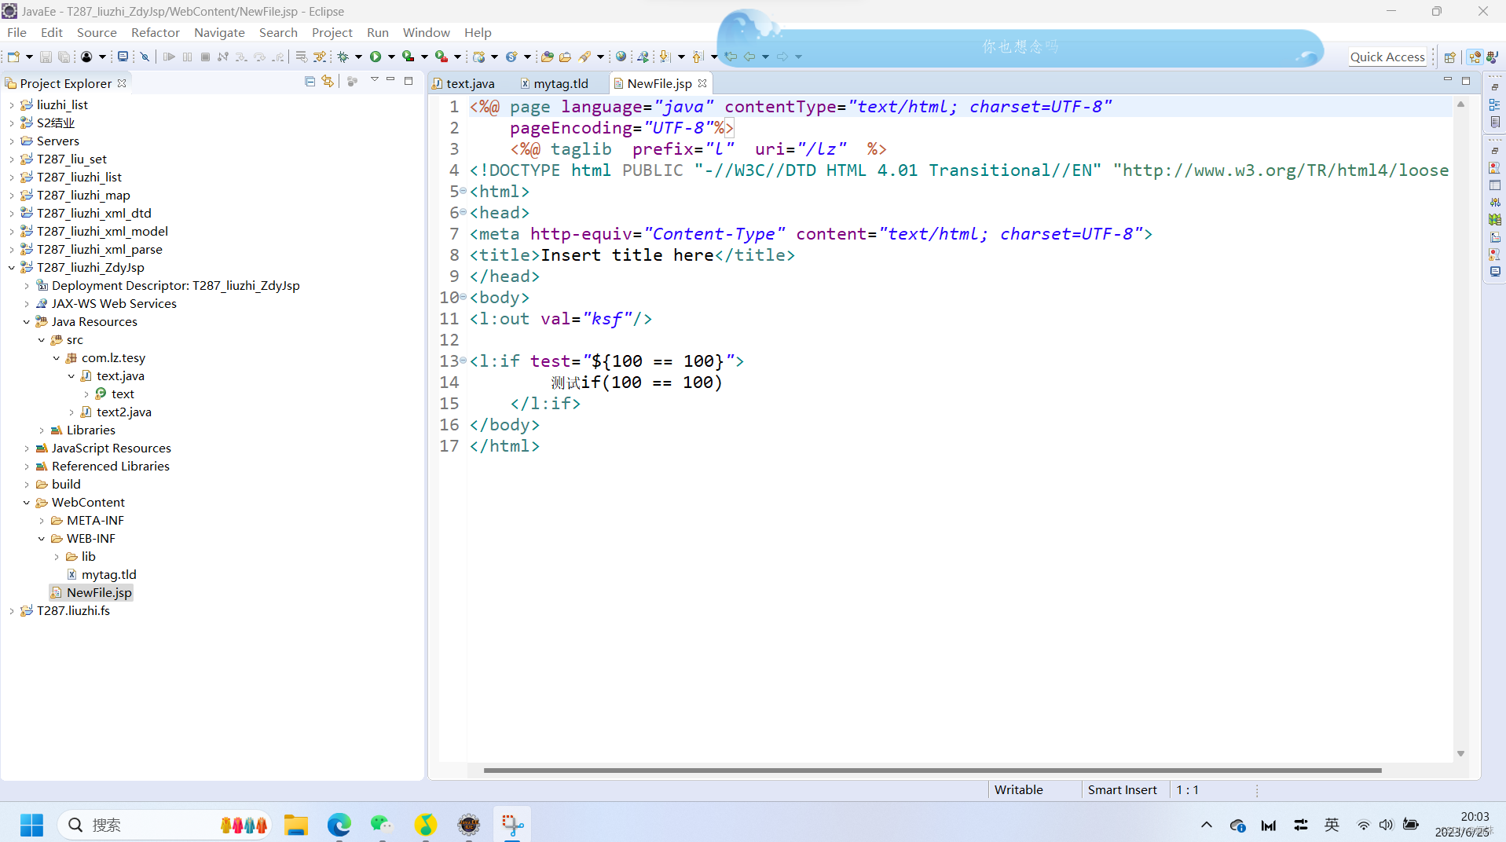
Task: Click the Skip All Breakpoints icon
Action: tap(145, 57)
